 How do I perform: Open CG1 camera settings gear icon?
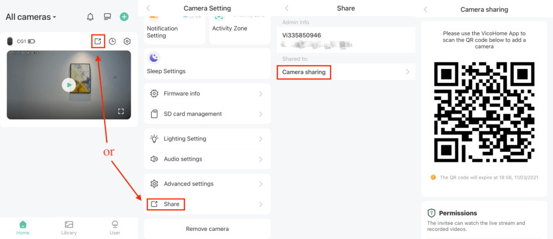tap(127, 41)
